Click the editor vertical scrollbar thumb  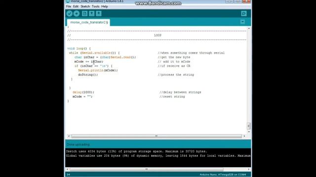click(249, 126)
